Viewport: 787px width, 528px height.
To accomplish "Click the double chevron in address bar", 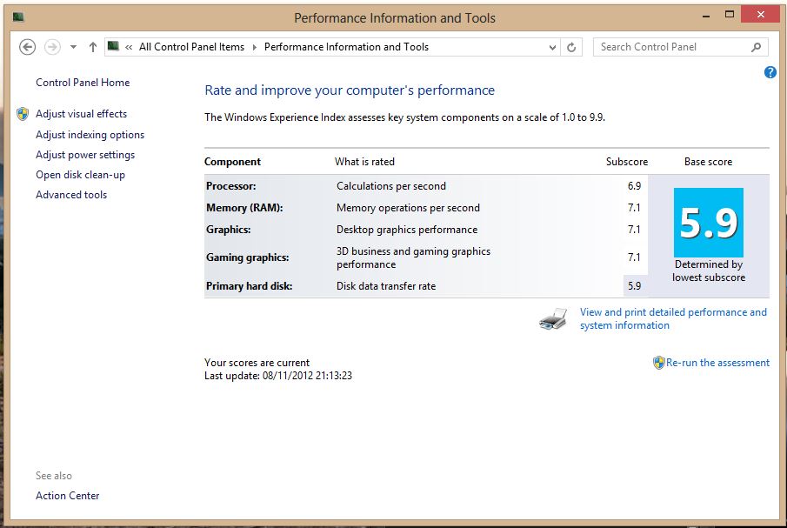I will tap(129, 47).
